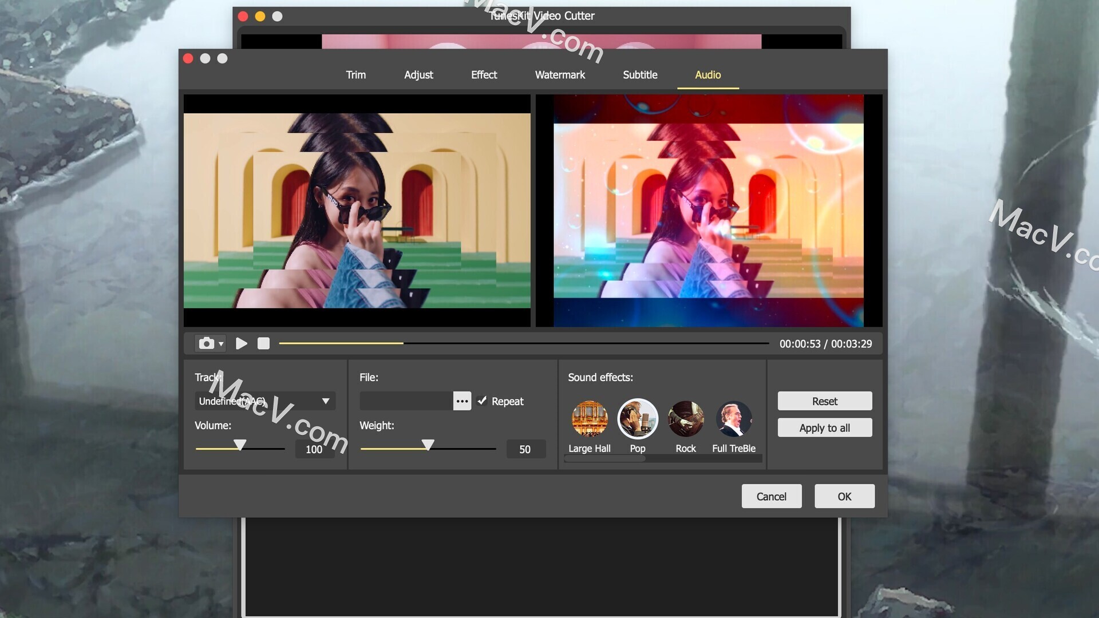Toggle the Repeat checkbox
This screenshot has height=618, width=1099.
tap(482, 401)
